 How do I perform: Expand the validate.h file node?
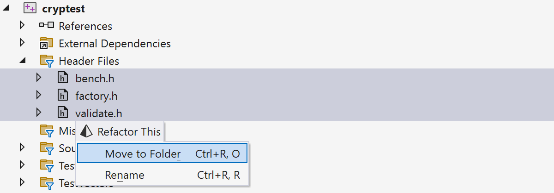39,113
